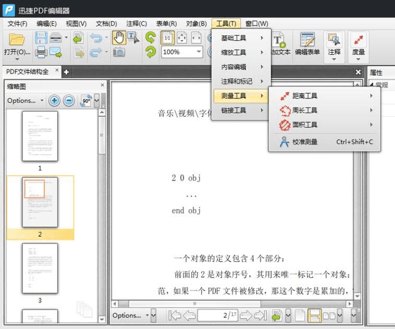Open the View (视图) menu
Screen dimensions: 395x329
click(x=76, y=23)
